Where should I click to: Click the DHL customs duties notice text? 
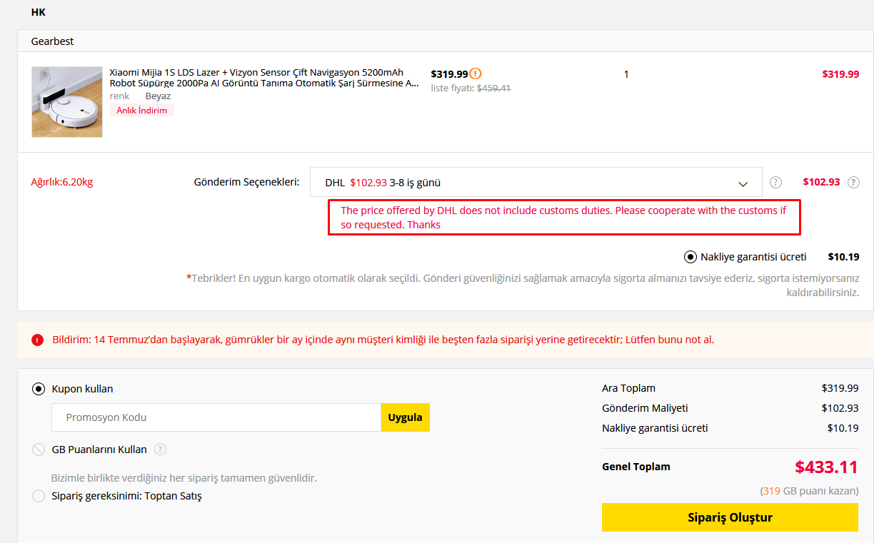(x=563, y=218)
